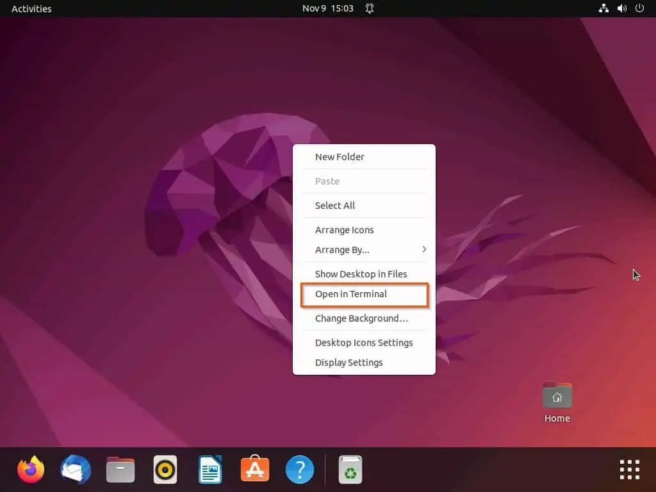
Task: Choose Show Desktop in Files
Action: coord(364,274)
